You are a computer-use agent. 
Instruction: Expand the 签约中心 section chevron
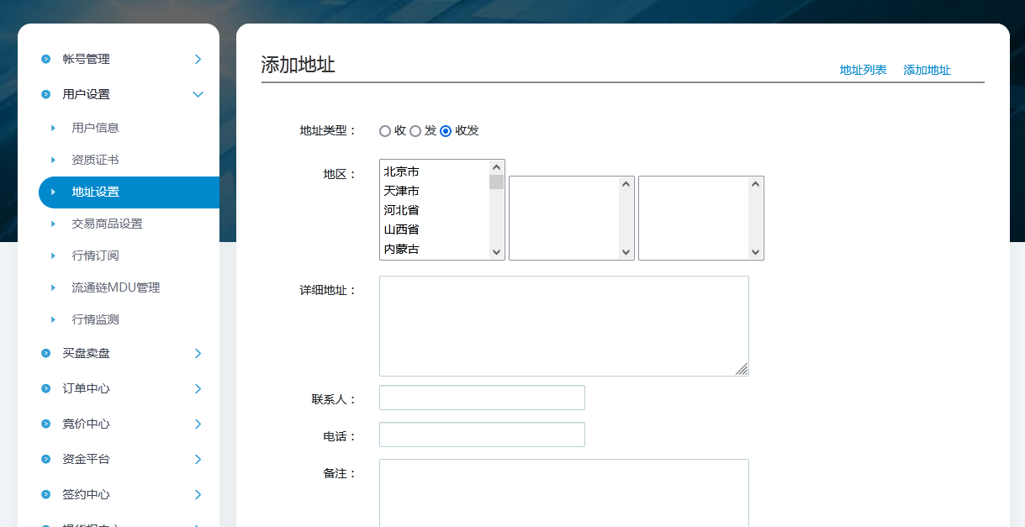tap(198, 494)
